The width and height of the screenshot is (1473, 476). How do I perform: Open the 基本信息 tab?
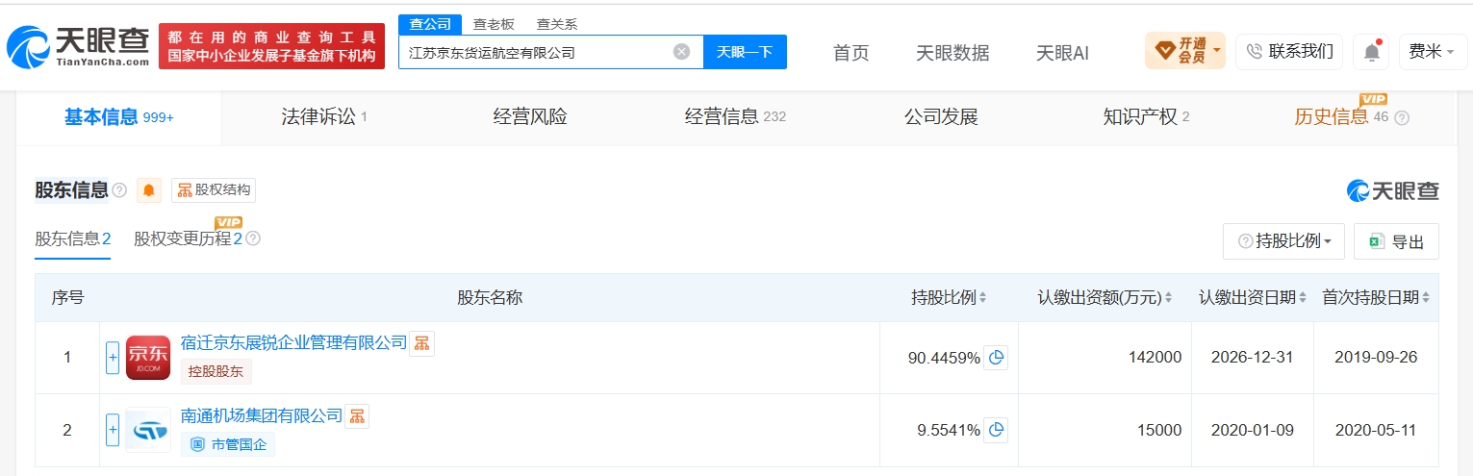pyautogui.click(x=118, y=117)
